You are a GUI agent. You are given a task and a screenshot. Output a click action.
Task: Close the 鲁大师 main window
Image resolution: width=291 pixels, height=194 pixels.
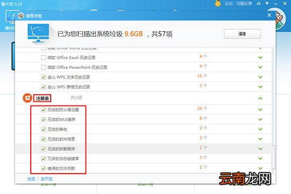285,3
